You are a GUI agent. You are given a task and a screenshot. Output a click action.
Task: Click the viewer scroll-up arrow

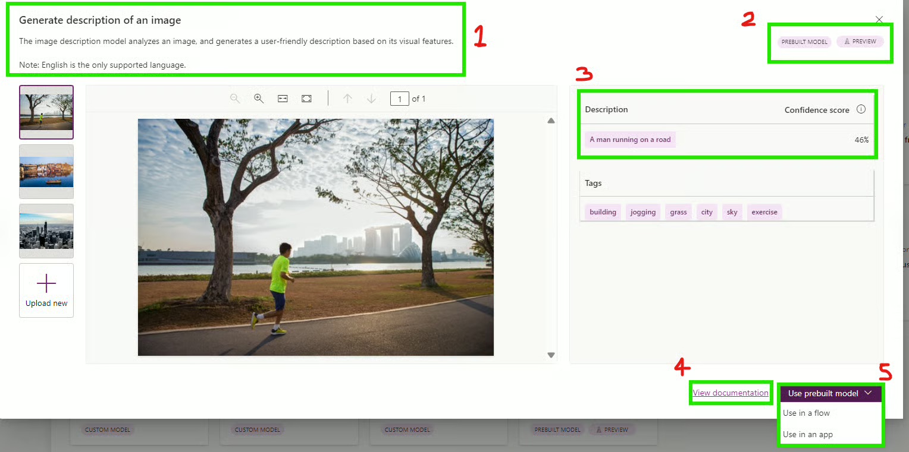tap(551, 121)
